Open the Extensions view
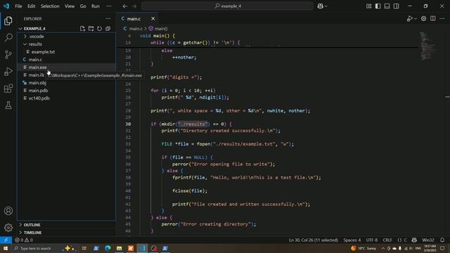Viewport: 450px width, 253px height. (x=8, y=89)
